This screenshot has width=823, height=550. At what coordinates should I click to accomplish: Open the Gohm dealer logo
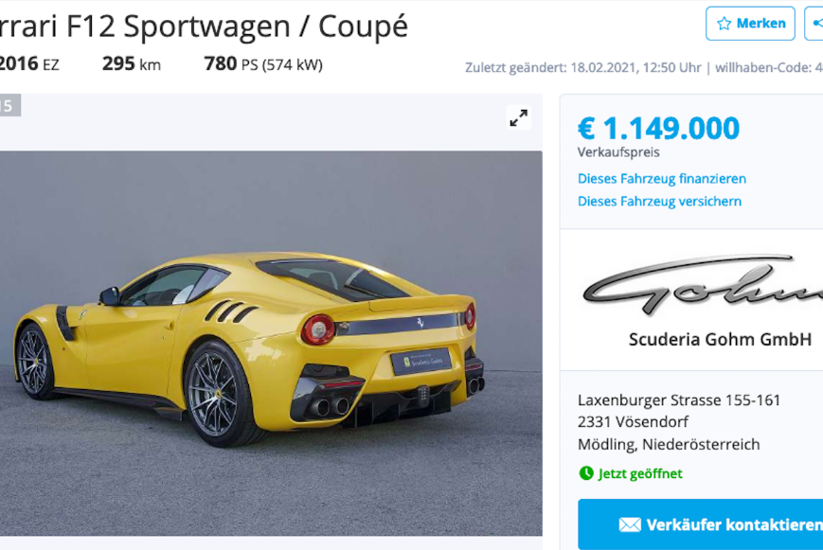pos(703,285)
